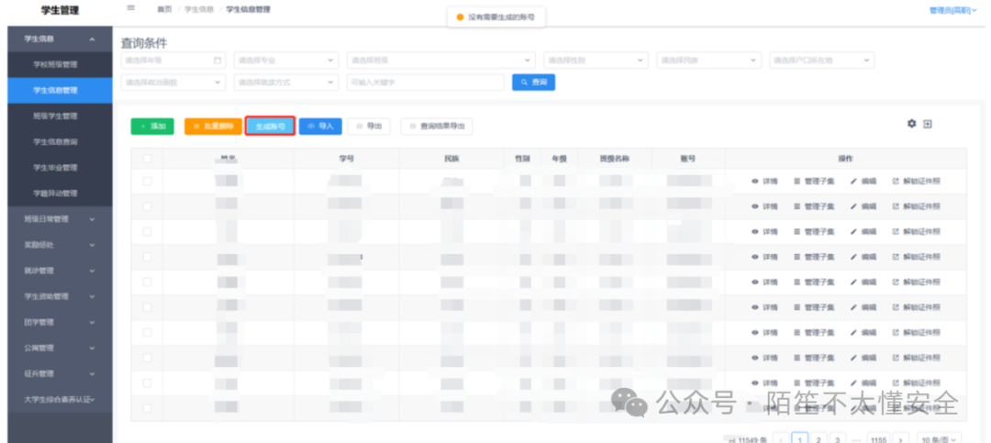Click 解锁证件照 in the third table row

pyautogui.click(x=917, y=232)
